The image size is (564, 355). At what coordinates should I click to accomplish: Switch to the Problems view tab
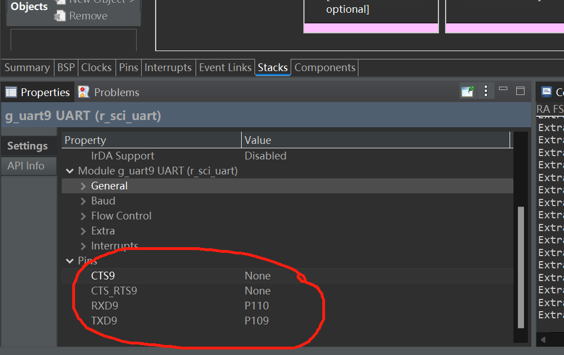[109, 92]
